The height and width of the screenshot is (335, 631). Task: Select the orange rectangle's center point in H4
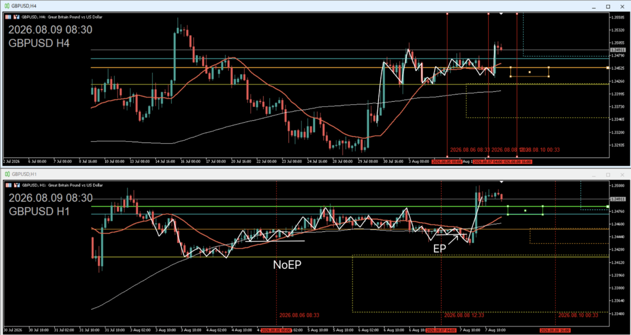(x=529, y=72)
